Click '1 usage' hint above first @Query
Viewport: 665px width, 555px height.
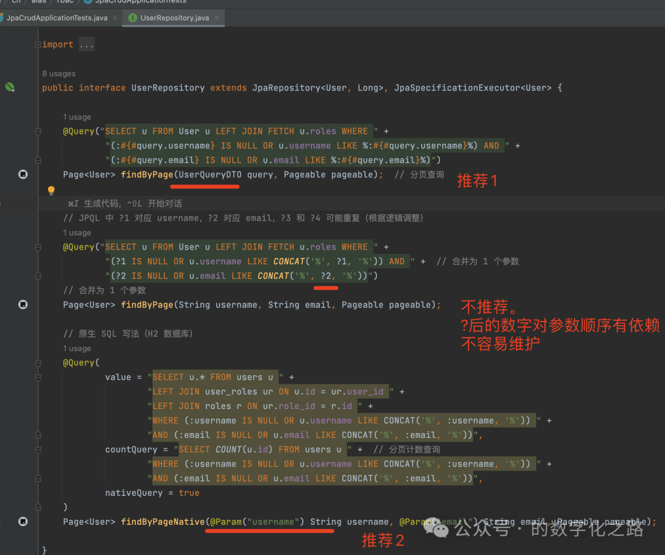pos(77,116)
